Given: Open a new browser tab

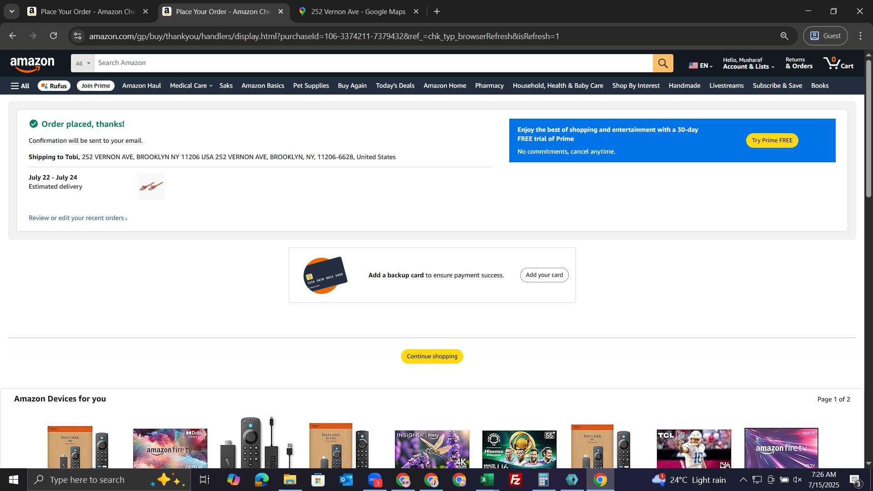Looking at the screenshot, I should coord(437,11).
